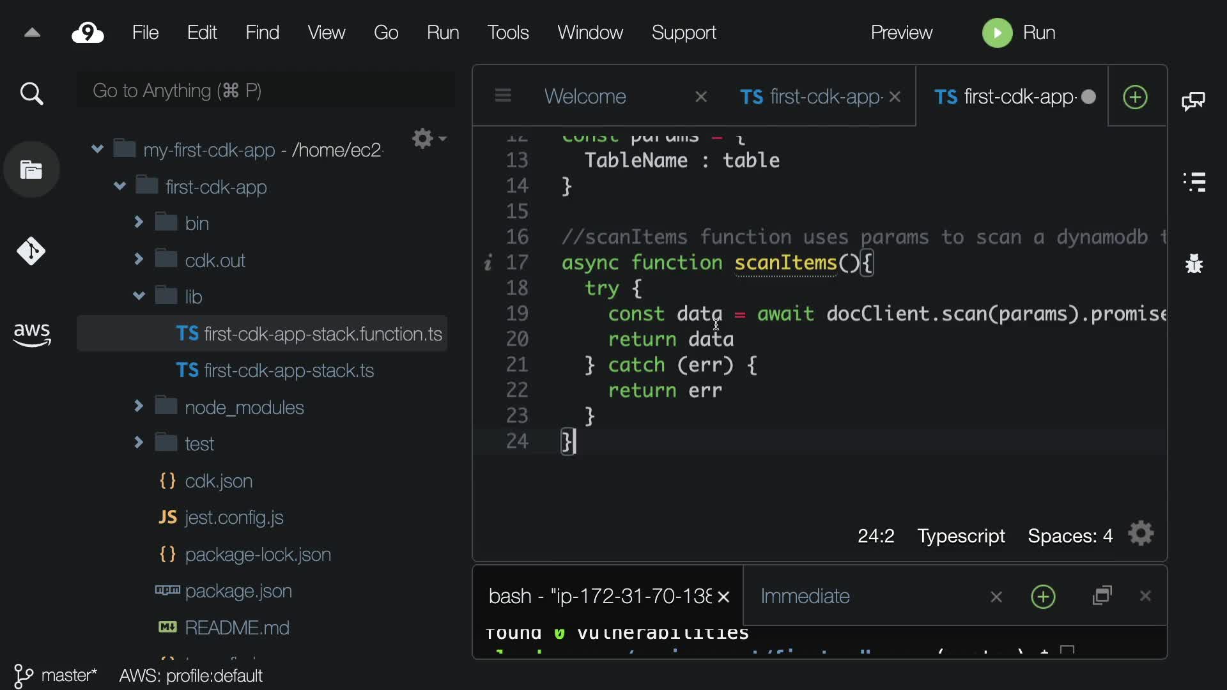Click the Cloud9 logo icon
Screen dimensions: 1227x690
pyautogui.click(x=88, y=33)
